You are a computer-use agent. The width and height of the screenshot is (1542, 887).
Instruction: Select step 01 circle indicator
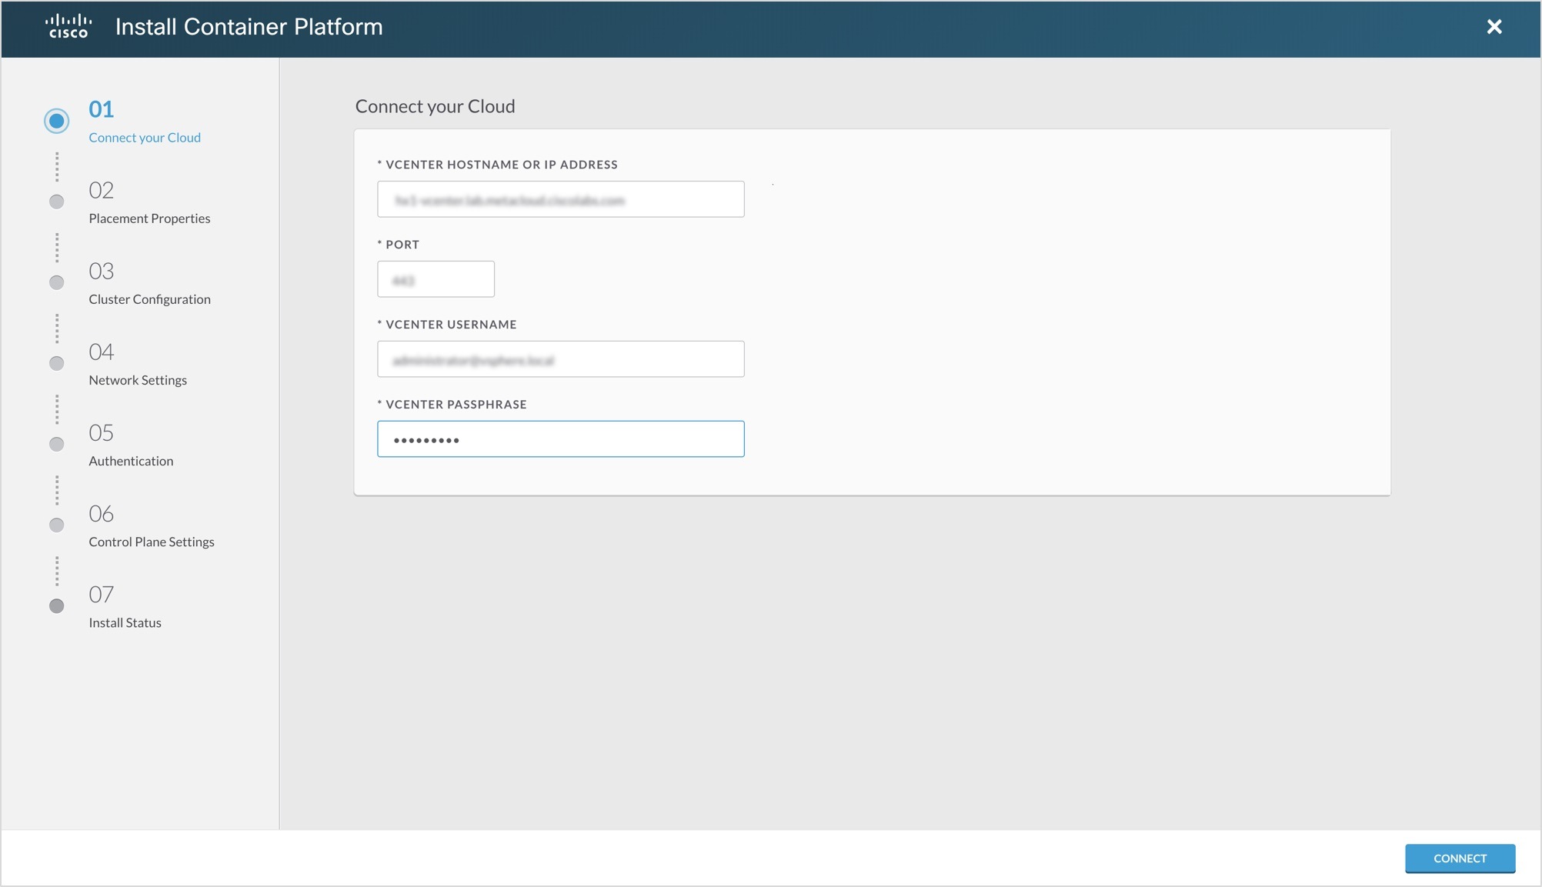click(56, 121)
